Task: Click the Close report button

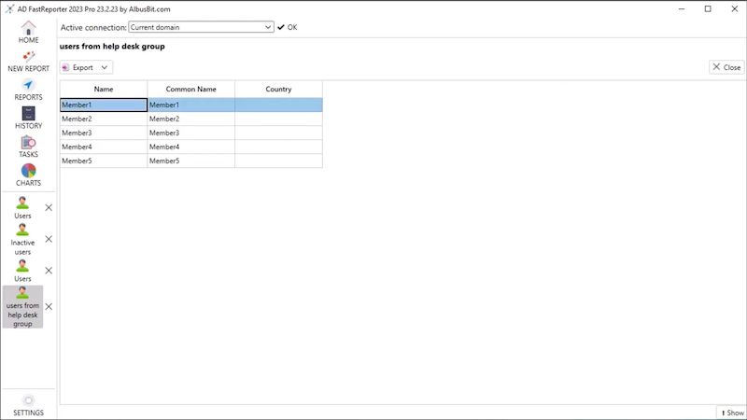Action: pyautogui.click(x=726, y=67)
